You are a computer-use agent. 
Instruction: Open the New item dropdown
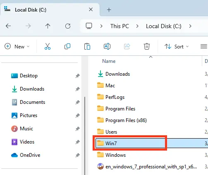point(17,46)
